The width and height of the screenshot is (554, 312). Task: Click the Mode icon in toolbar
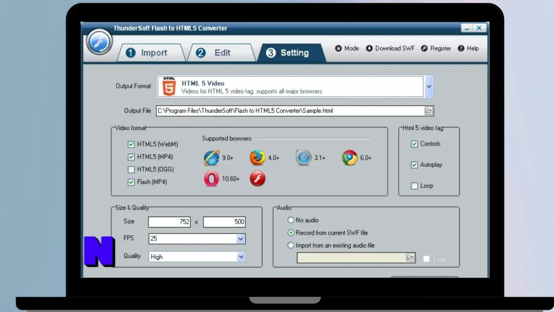[339, 48]
